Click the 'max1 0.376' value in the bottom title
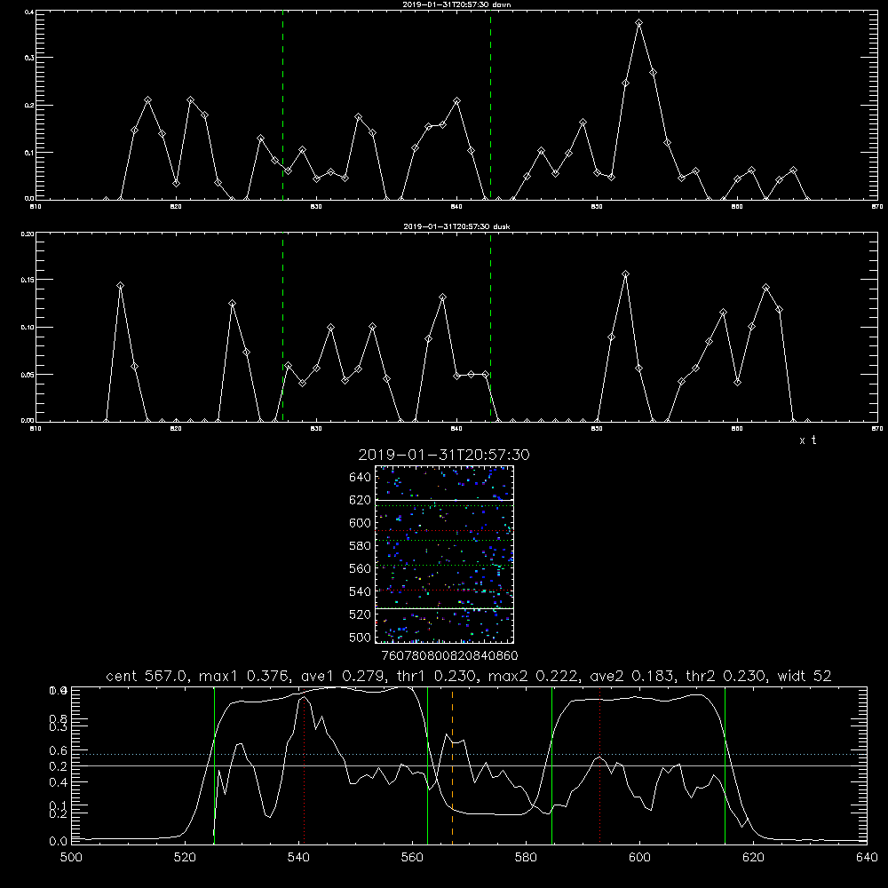888x888 pixels. (244, 676)
